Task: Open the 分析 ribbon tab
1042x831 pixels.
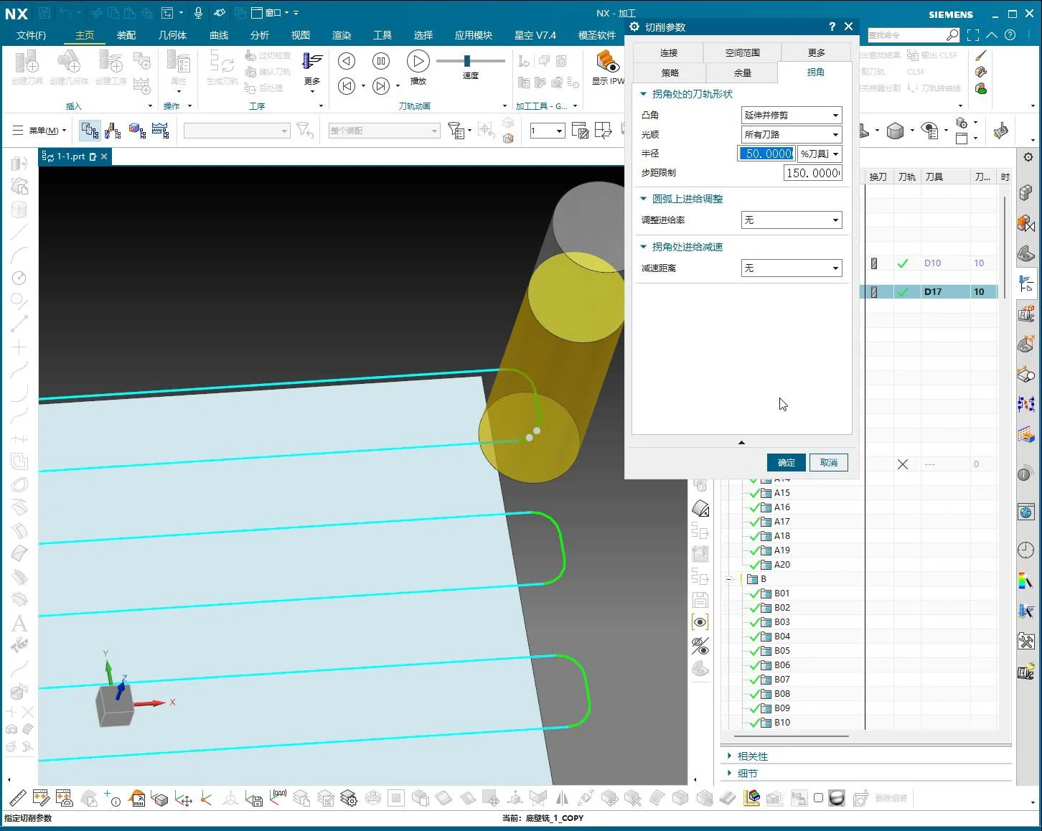Action: pos(260,34)
